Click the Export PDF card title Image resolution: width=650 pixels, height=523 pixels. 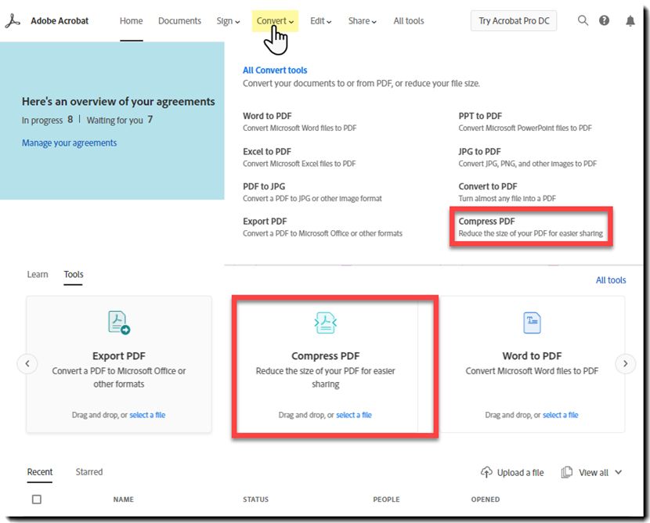(x=119, y=356)
